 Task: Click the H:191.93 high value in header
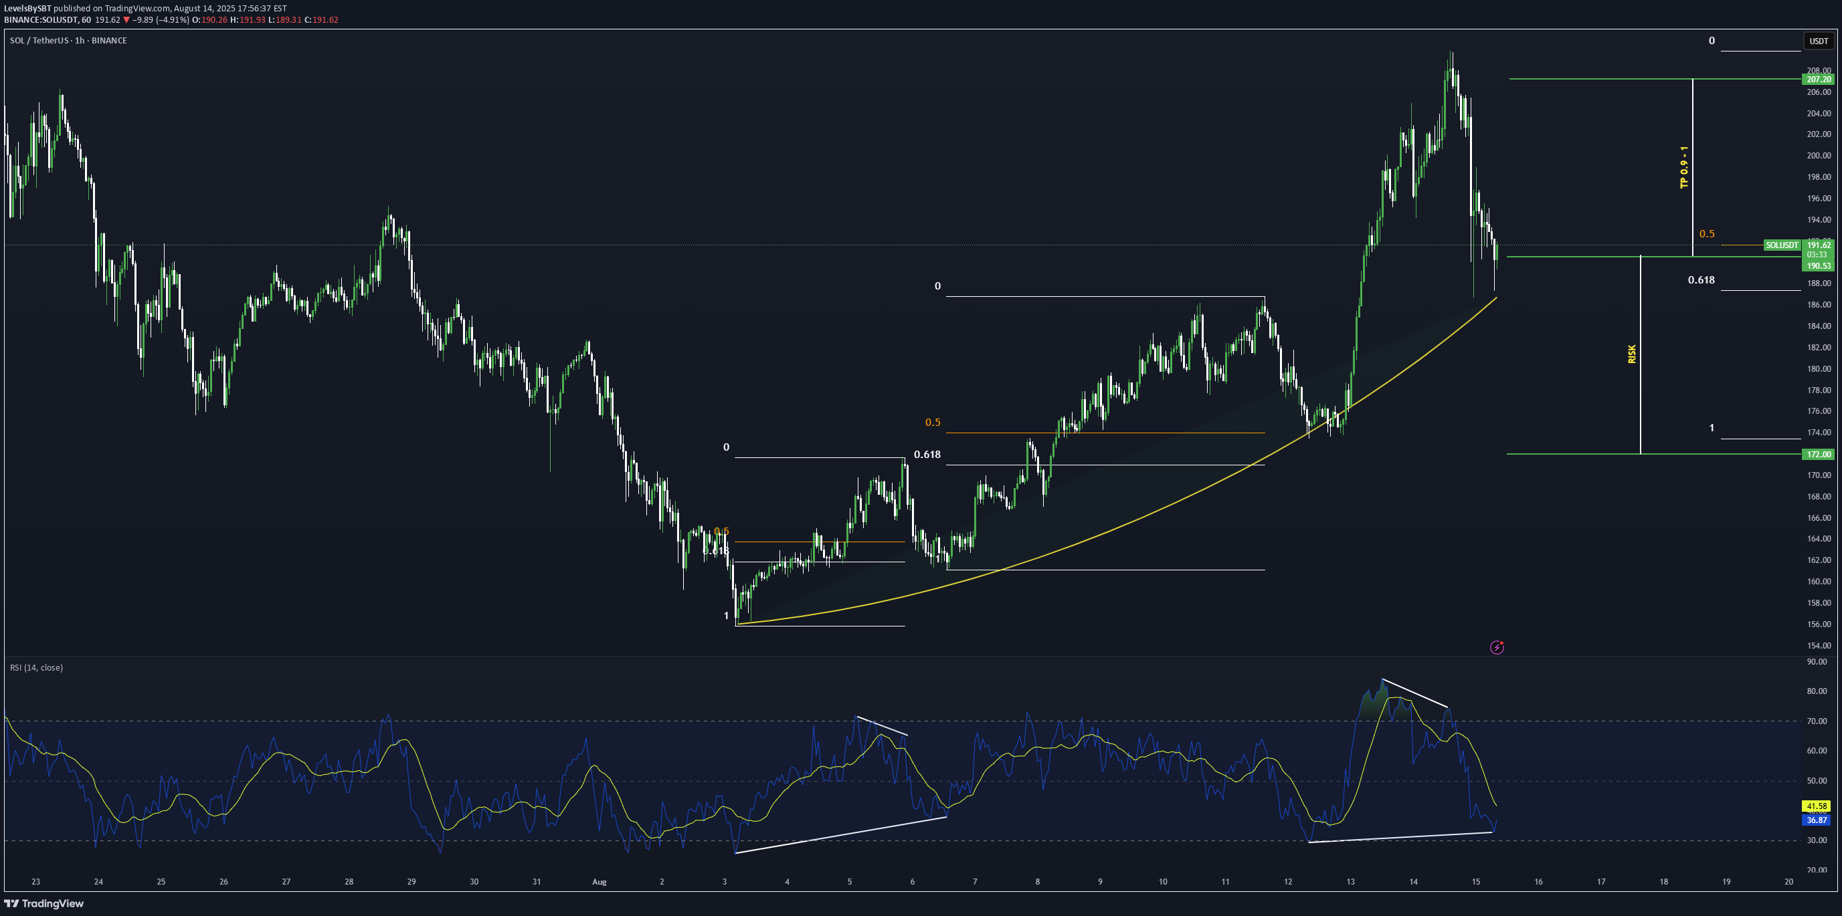[248, 20]
